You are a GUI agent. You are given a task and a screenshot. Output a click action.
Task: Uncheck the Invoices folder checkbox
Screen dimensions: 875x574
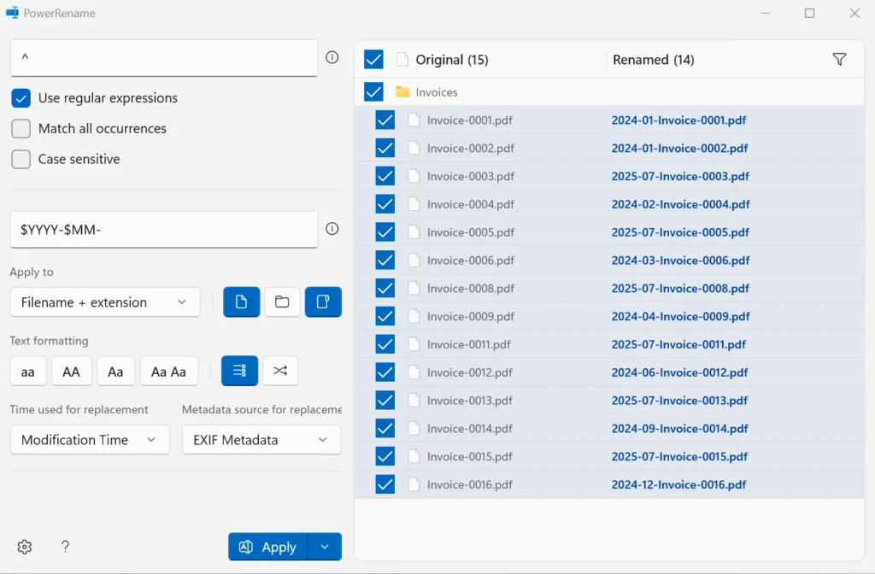click(373, 91)
